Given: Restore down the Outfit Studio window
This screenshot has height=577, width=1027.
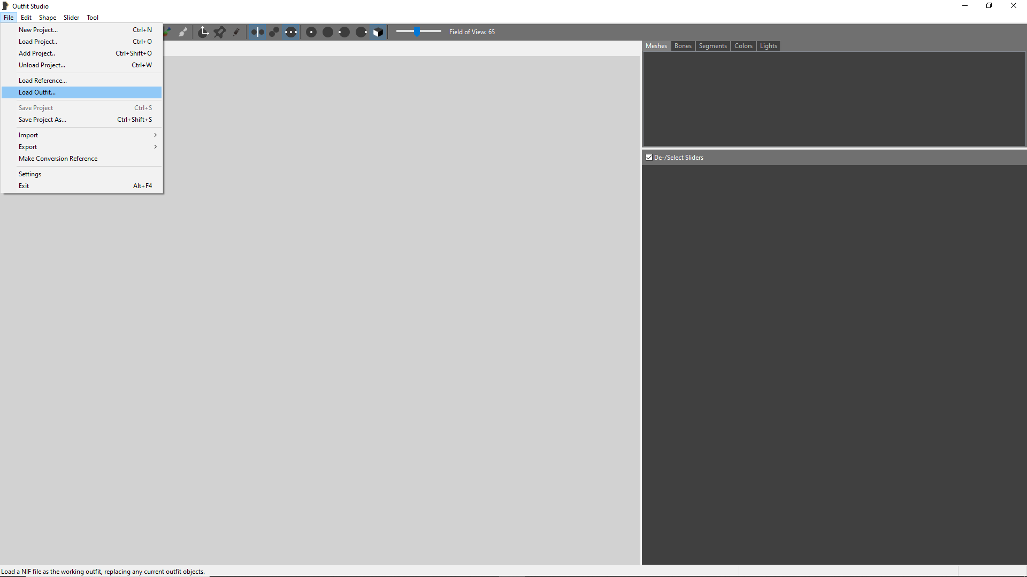Looking at the screenshot, I should [x=989, y=6].
